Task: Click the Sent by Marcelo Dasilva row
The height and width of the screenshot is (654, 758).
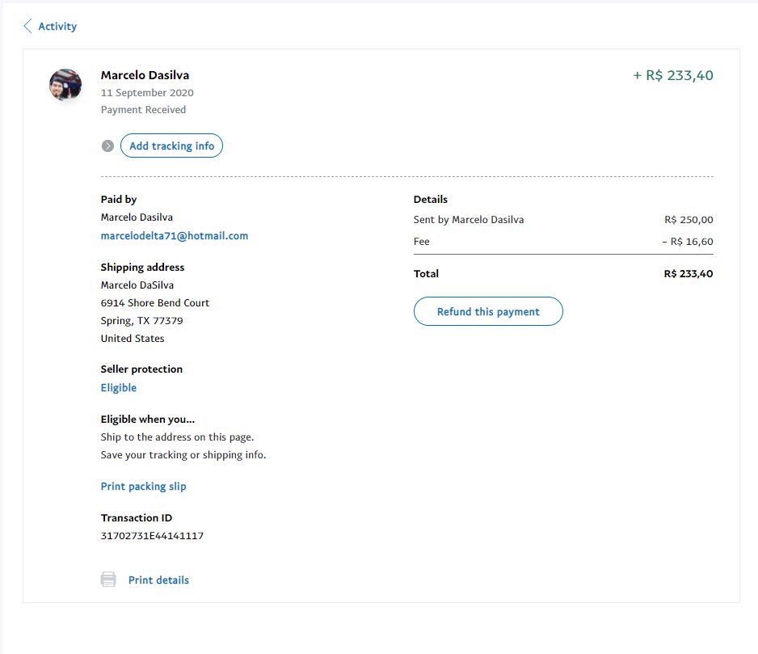Action: [469, 220]
